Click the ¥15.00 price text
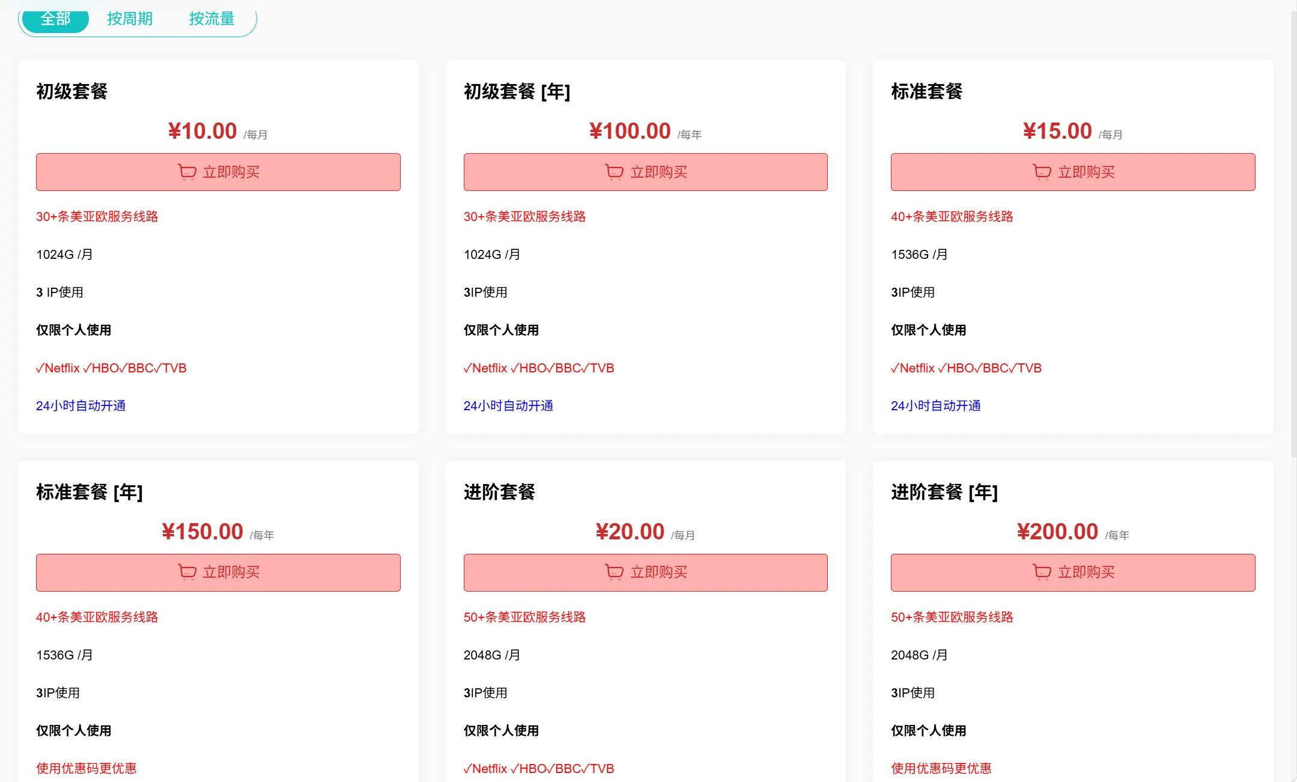The width and height of the screenshot is (1297, 782). (x=1057, y=131)
